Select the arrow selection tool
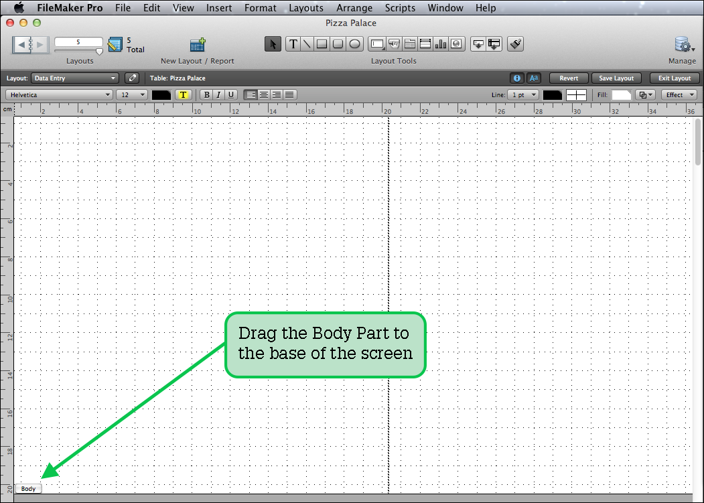This screenshot has height=503, width=704. (273, 44)
